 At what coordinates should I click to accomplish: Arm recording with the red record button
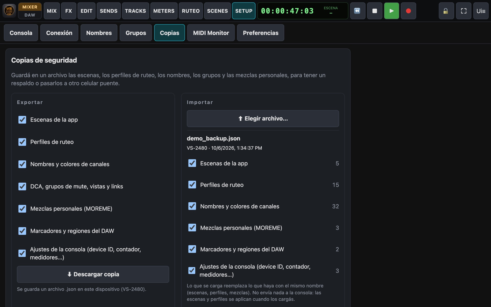click(408, 11)
